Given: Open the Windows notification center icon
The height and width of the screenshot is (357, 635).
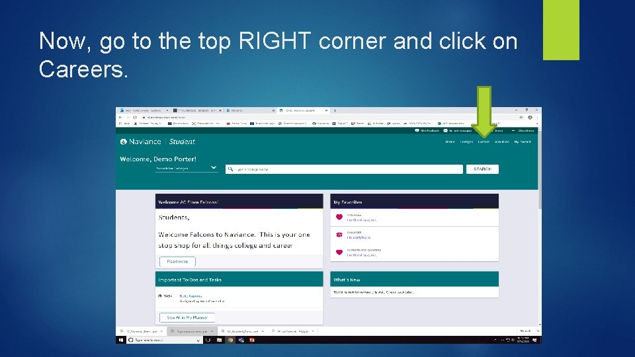Looking at the screenshot, I should coord(535,340).
